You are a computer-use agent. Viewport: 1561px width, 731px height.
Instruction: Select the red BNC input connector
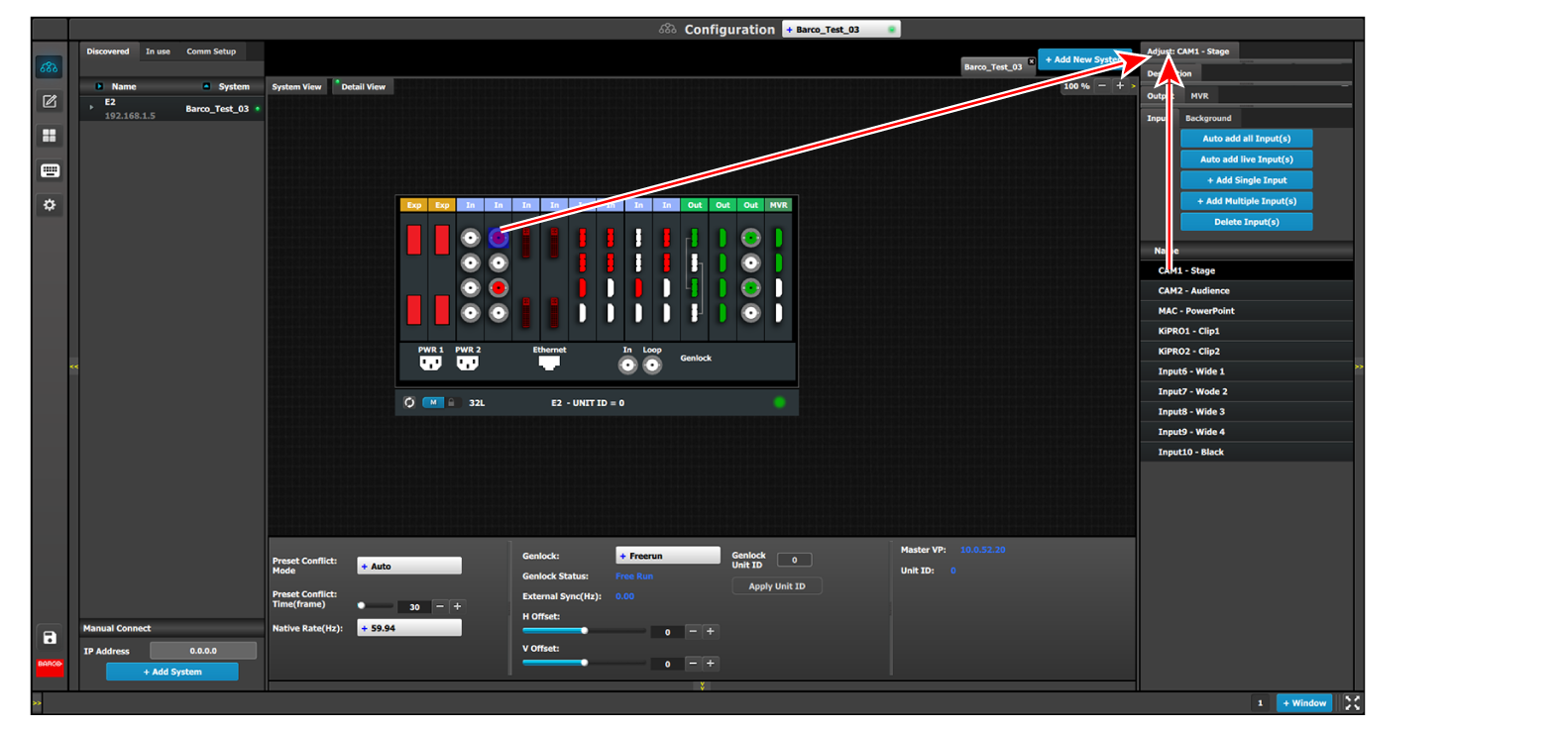click(x=499, y=287)
